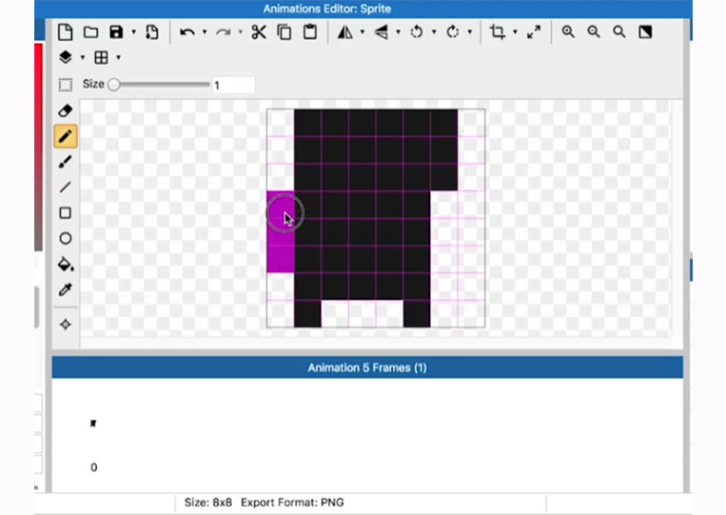Click the frame number '0' label
Screen dimensions: 726x515
click(x=93, y=467)
